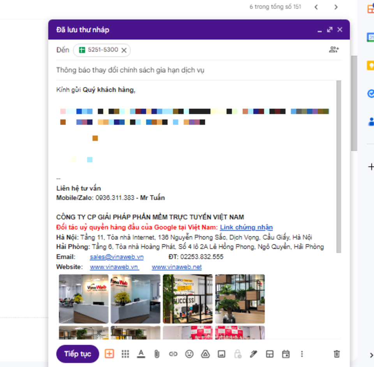Insert a photo with the image icon

click(221, 354)
